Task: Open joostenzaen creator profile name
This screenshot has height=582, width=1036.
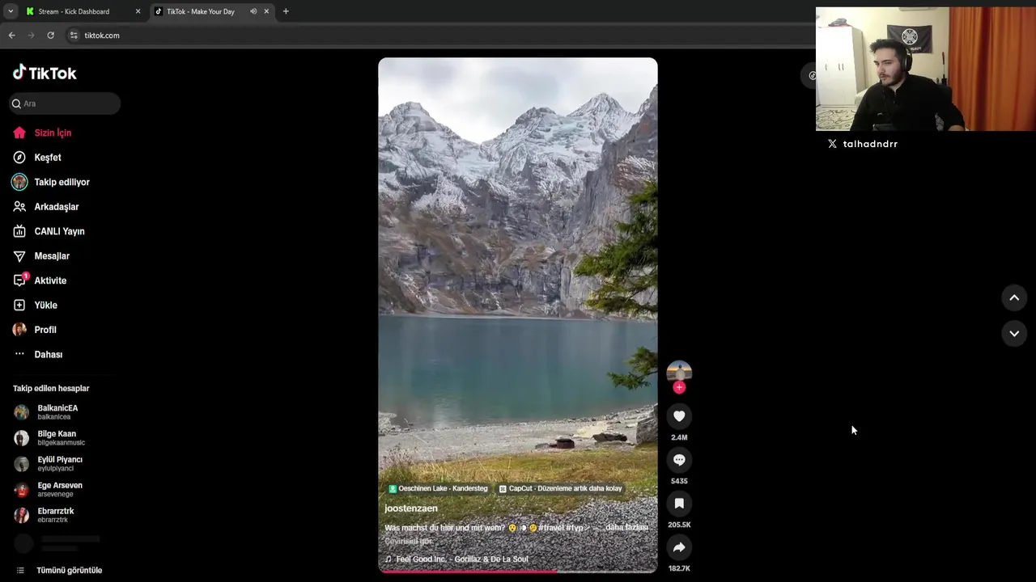Action: click(411, 508)
